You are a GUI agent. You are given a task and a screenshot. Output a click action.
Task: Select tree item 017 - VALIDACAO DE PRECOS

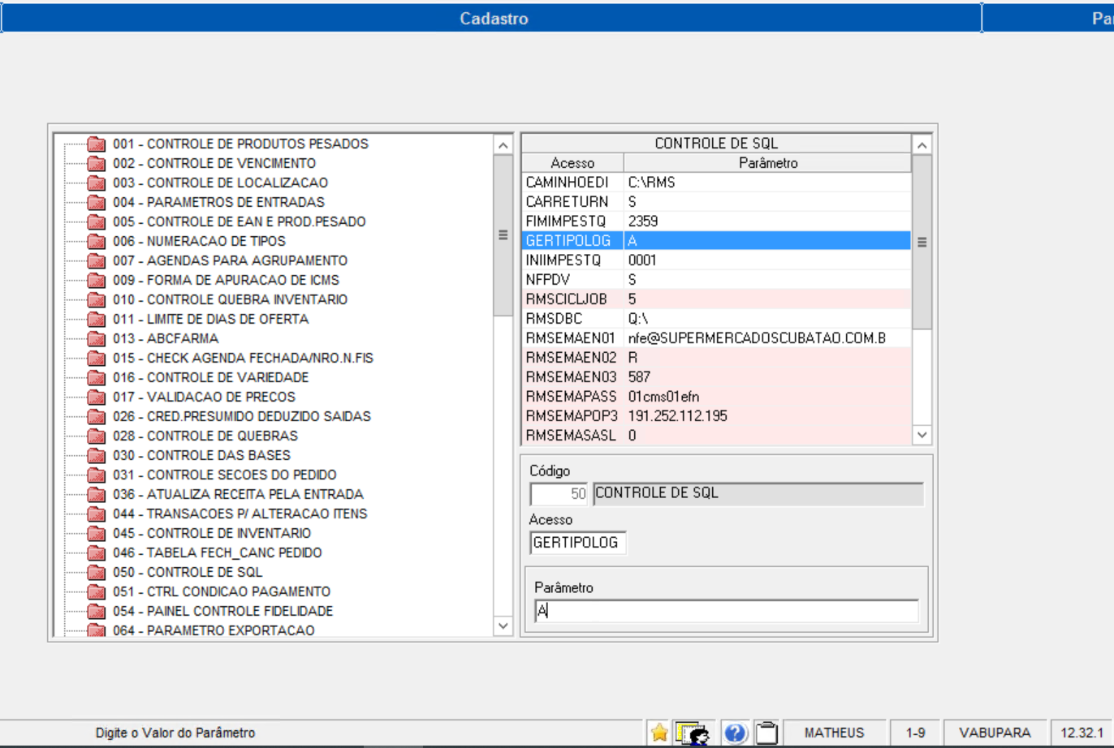pos(204,397)
